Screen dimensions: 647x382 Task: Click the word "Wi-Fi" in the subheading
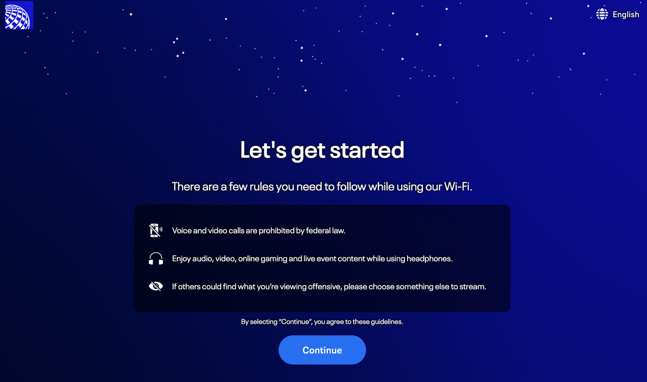click(458, 187)
